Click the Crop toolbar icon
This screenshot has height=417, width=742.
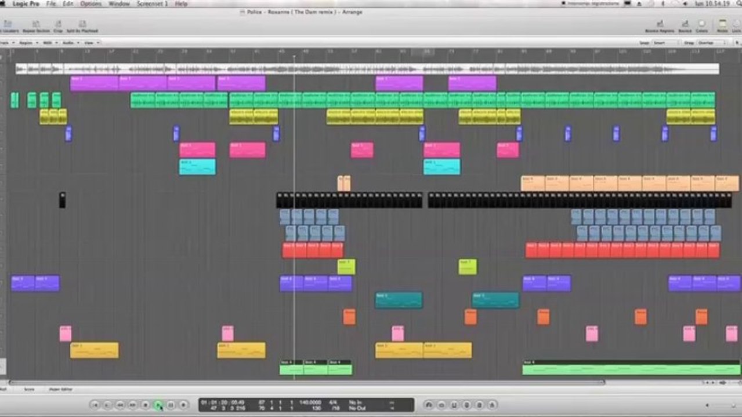point(57,25)
